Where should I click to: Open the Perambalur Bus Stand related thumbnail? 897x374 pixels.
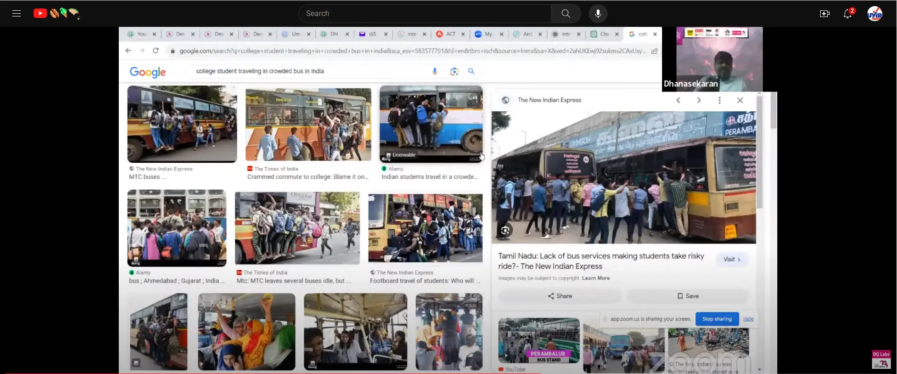539,341
